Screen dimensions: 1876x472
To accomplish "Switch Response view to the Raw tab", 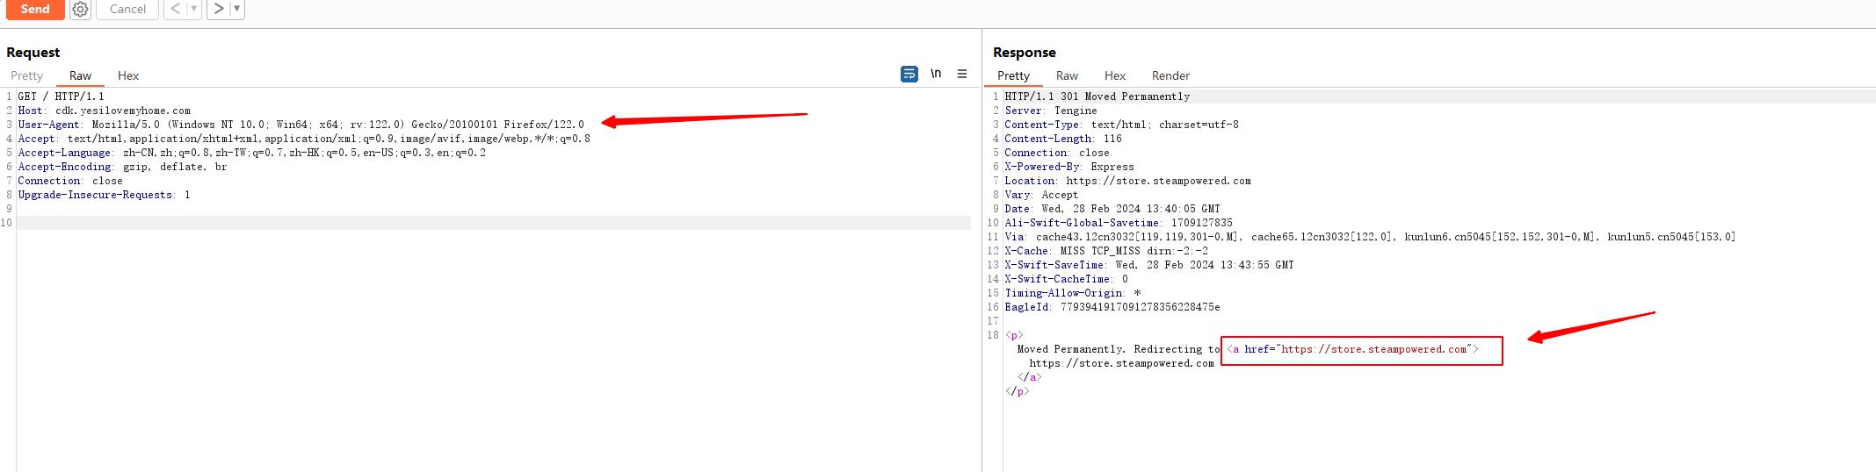I will click(x=1067, y=75).
